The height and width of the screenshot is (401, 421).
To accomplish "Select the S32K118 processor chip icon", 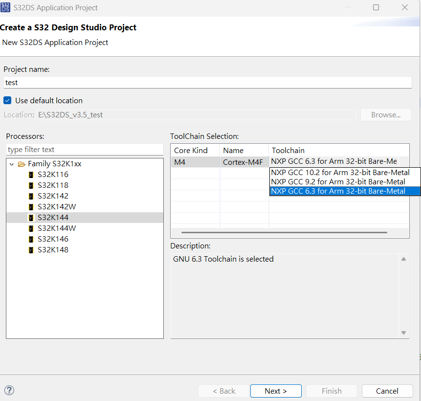I will pyautogui.click(x=31, y=185).
